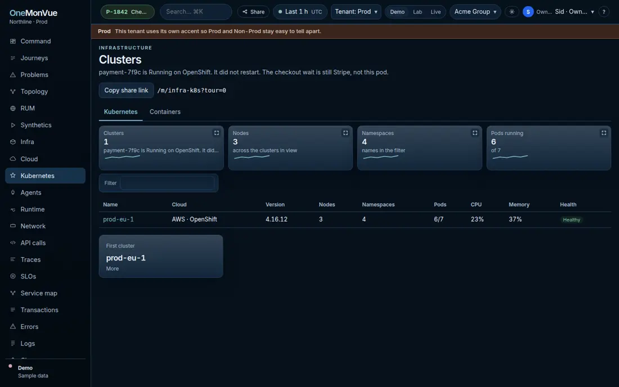This screenshot has width=619, height=387.
Task: Switch to the Containers tab
Action: (165, 112)
